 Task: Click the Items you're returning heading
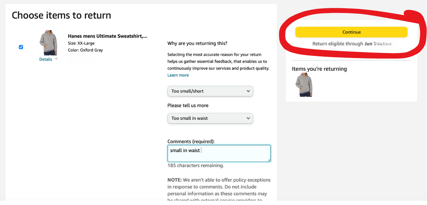click(x=319, y=69)
